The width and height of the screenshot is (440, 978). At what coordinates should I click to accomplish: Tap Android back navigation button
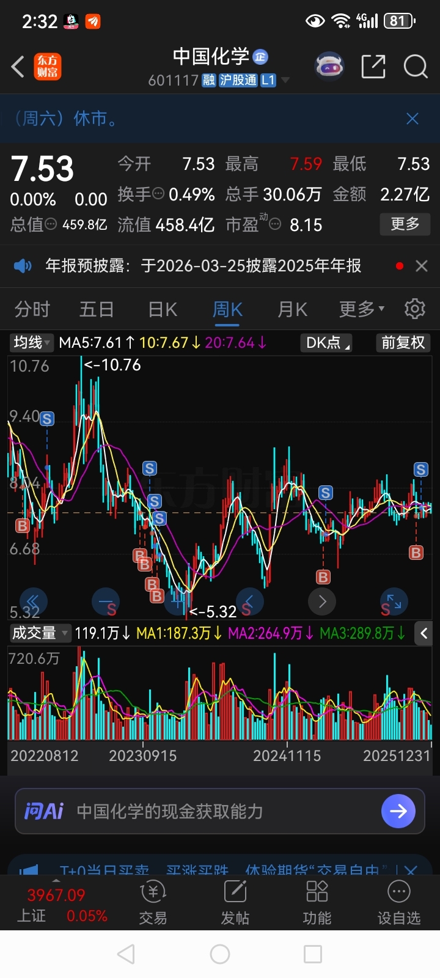126,954
